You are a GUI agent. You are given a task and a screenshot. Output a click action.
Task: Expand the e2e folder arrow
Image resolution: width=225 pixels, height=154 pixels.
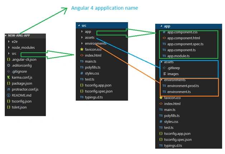(x=9, y=41)
